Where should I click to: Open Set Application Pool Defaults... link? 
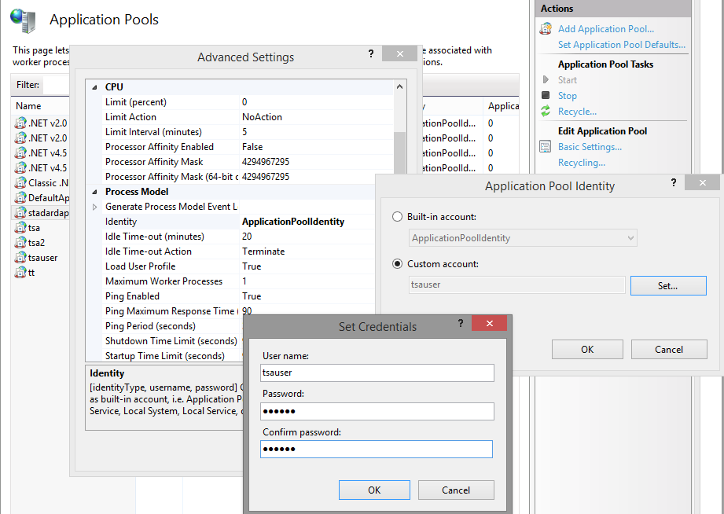pyautogui.click(x=622, y=44)
